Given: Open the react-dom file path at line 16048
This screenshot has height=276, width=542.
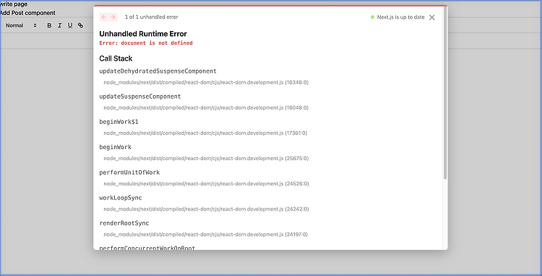Looking at the screenshot, I should click(206, 108).
